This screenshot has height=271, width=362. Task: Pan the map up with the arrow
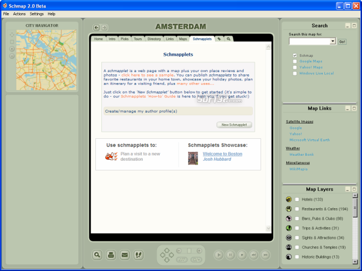(x=167, y=250)
